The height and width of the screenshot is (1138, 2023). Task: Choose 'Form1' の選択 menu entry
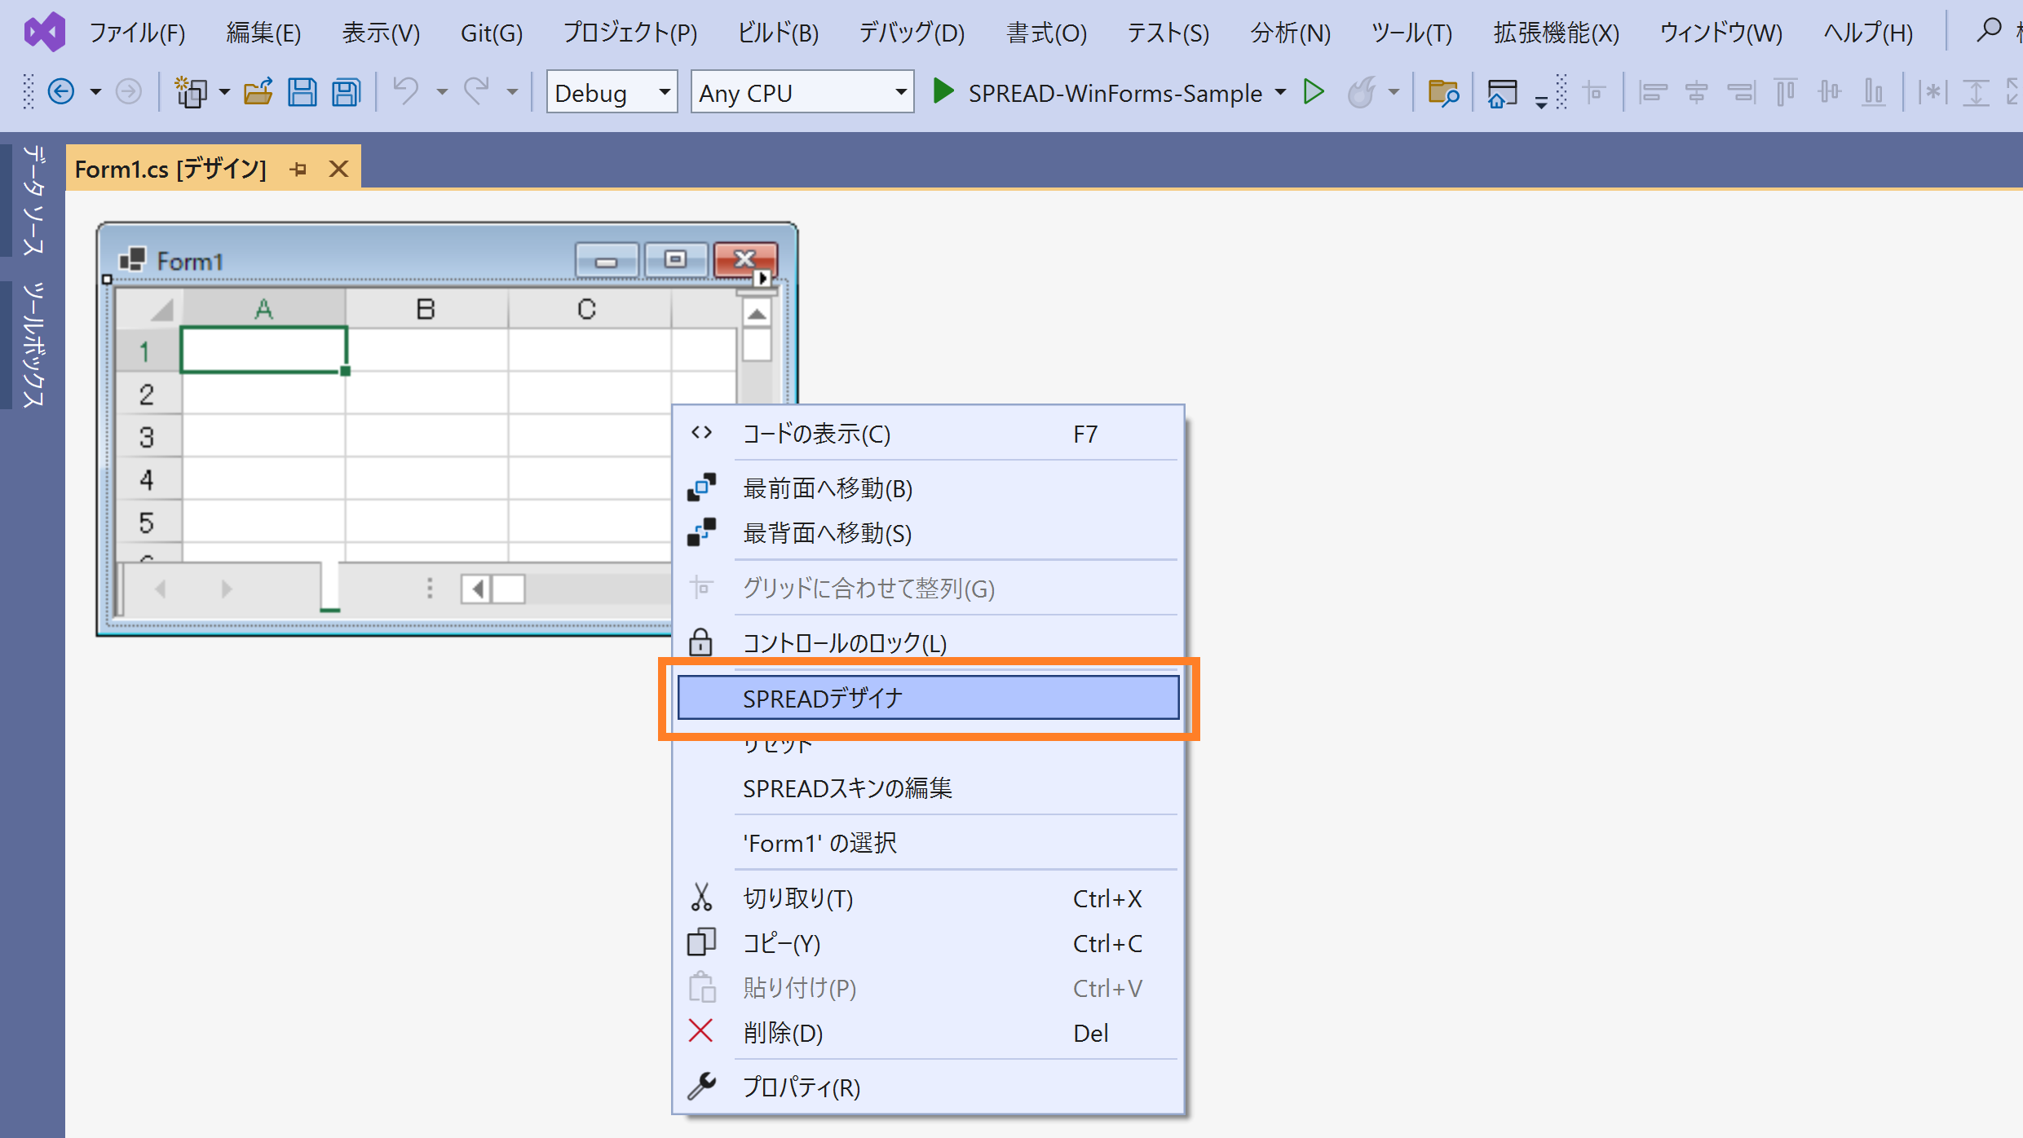click(928, 843)
